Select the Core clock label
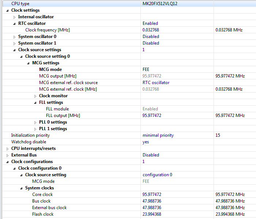Image resolution: width=256 pixels, height=219 pixels. click(42, 195)
